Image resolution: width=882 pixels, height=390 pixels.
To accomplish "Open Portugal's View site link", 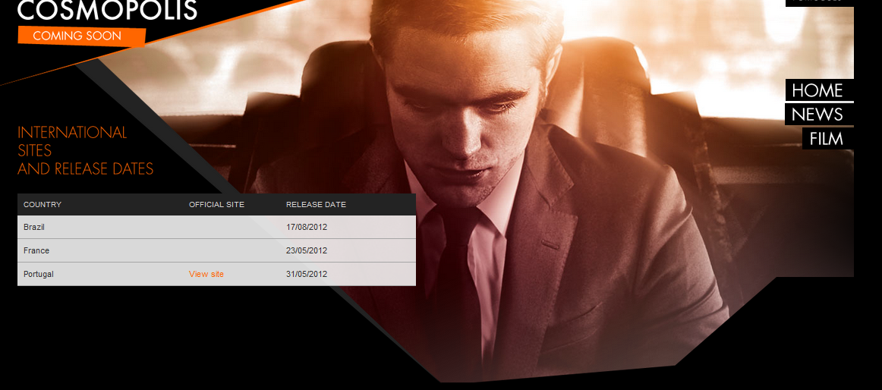I will pyautogui.click(x=206, y=274).
